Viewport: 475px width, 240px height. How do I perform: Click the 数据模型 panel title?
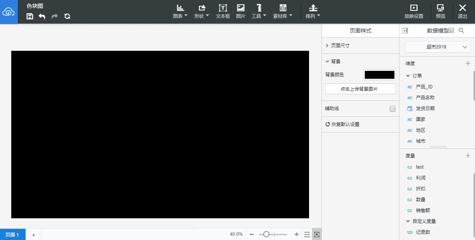pos(438,31)
